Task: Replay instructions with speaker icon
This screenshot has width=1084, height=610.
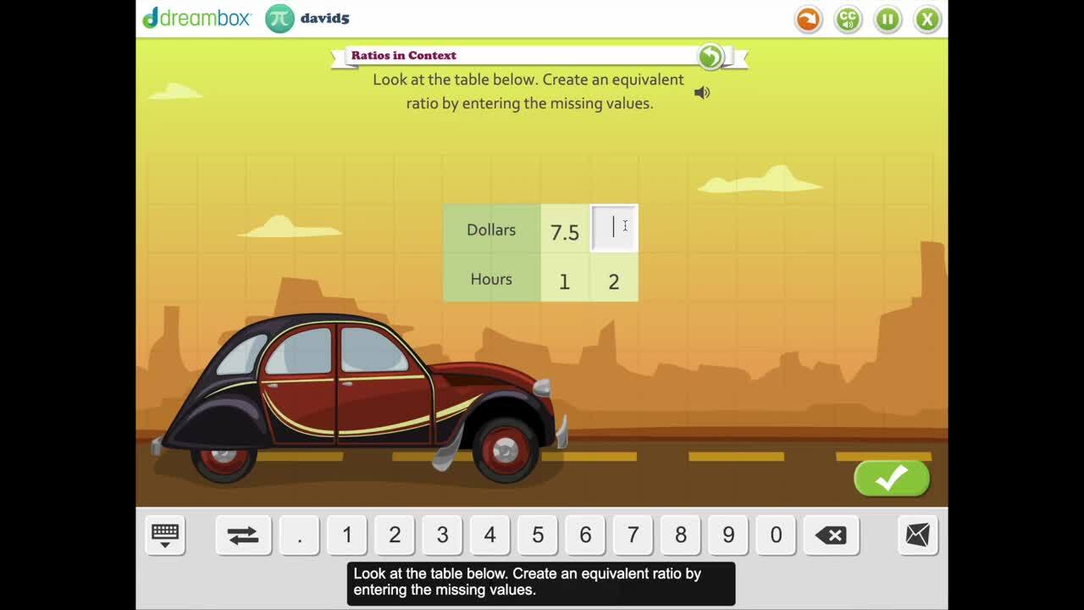Action: point(702,93)
